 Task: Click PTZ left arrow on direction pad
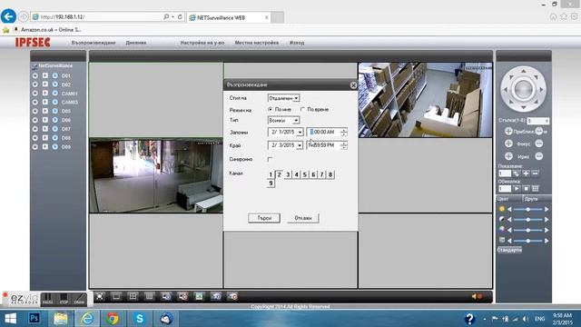506,89
